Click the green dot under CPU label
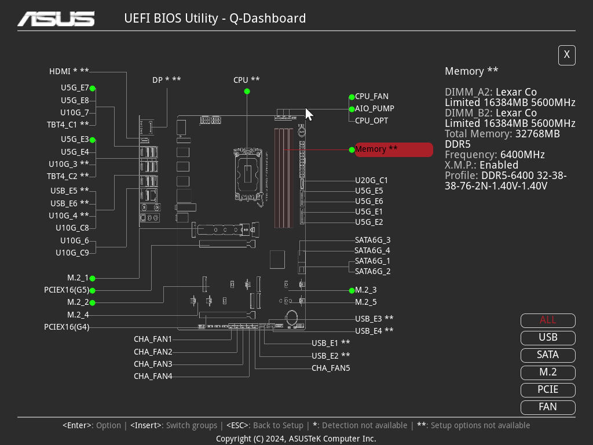This screenshot has height=445, width=593. coord(247,91)
